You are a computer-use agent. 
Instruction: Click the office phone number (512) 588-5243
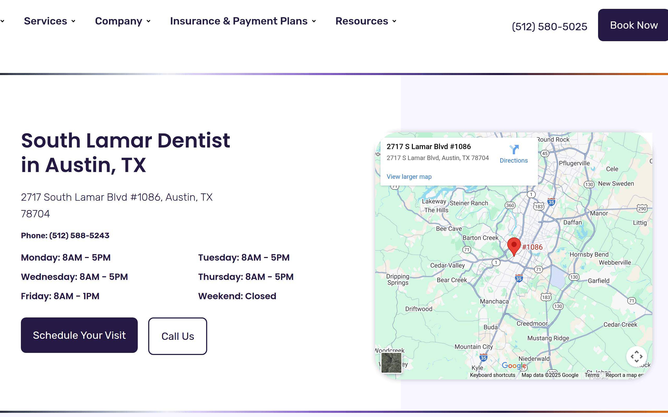tap(79, 236)
